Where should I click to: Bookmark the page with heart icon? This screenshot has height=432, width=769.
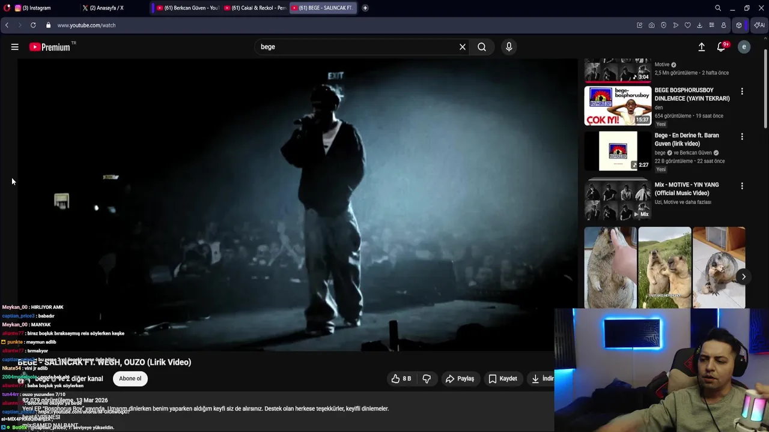pyautogui.click(x=687, y=25)
